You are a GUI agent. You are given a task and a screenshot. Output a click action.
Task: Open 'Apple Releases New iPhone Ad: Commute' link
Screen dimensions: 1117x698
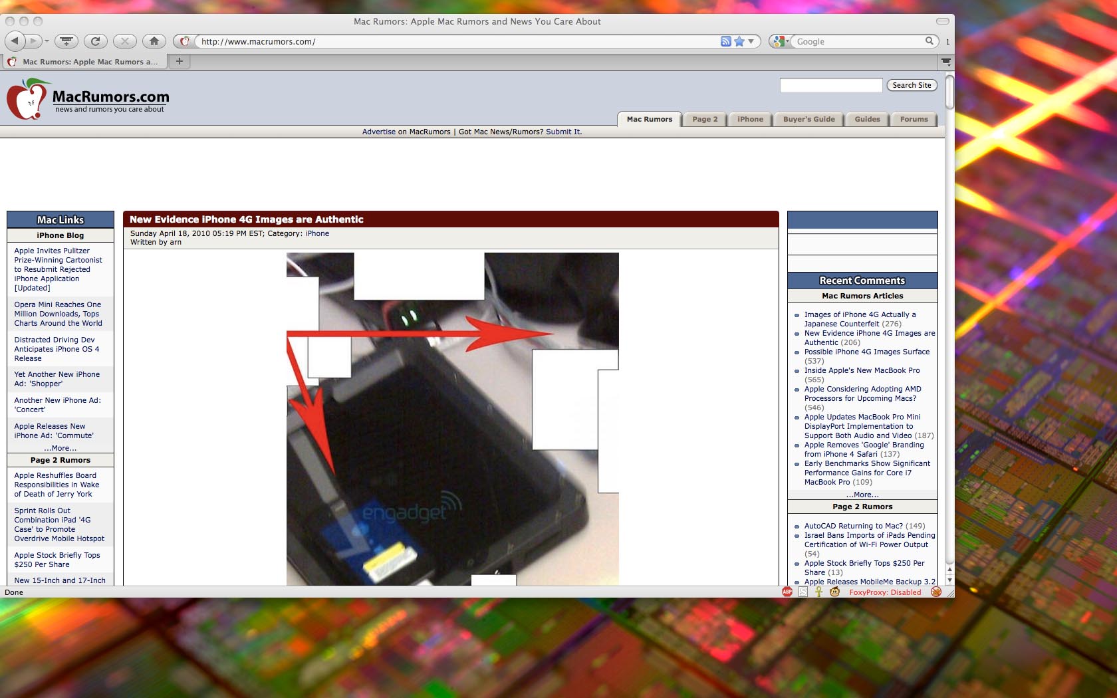[54, 431]
